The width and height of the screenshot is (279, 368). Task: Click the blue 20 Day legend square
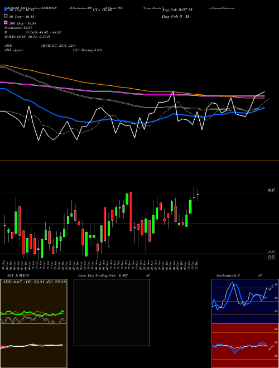pyautogui.click(x=6, y=9)
